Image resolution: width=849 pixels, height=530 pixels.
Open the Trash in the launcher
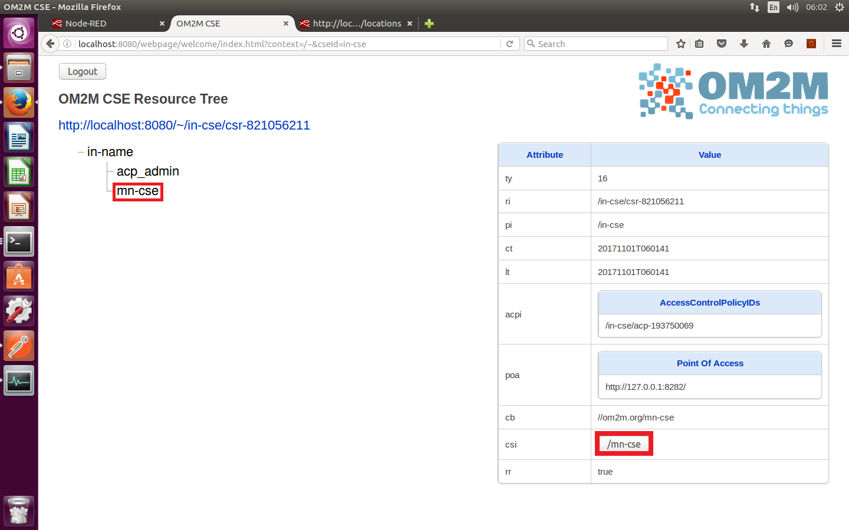point(19,511)
